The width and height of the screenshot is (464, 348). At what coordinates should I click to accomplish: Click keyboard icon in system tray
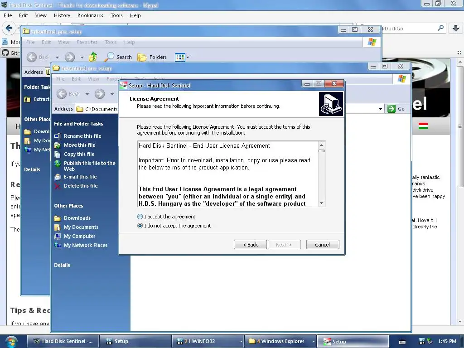click(402, 342)
